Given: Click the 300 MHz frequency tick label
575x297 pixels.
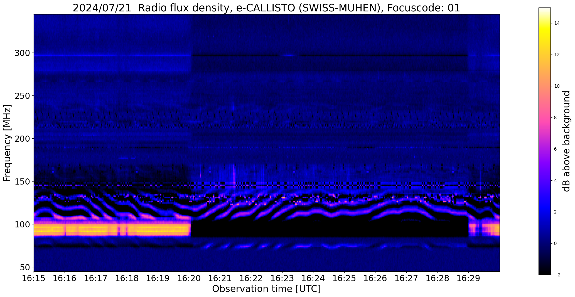Looking at the screenshot, I should (22, 53).
